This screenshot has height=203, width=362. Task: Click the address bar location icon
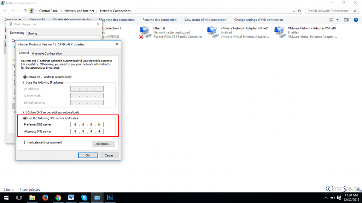pos(31,11)
